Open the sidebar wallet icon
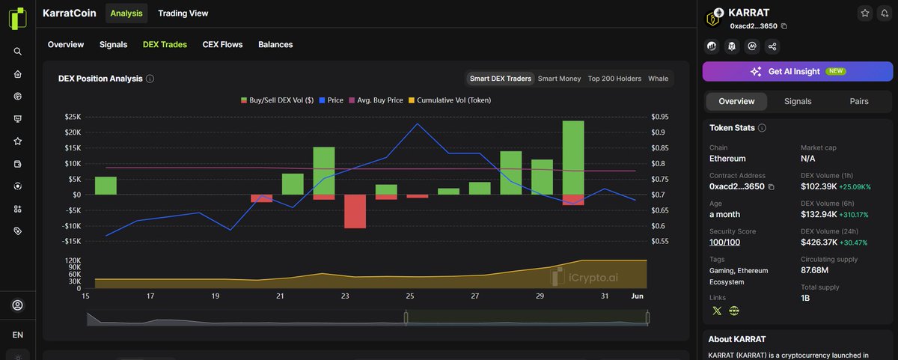898x360 pixels. point(17,164)
